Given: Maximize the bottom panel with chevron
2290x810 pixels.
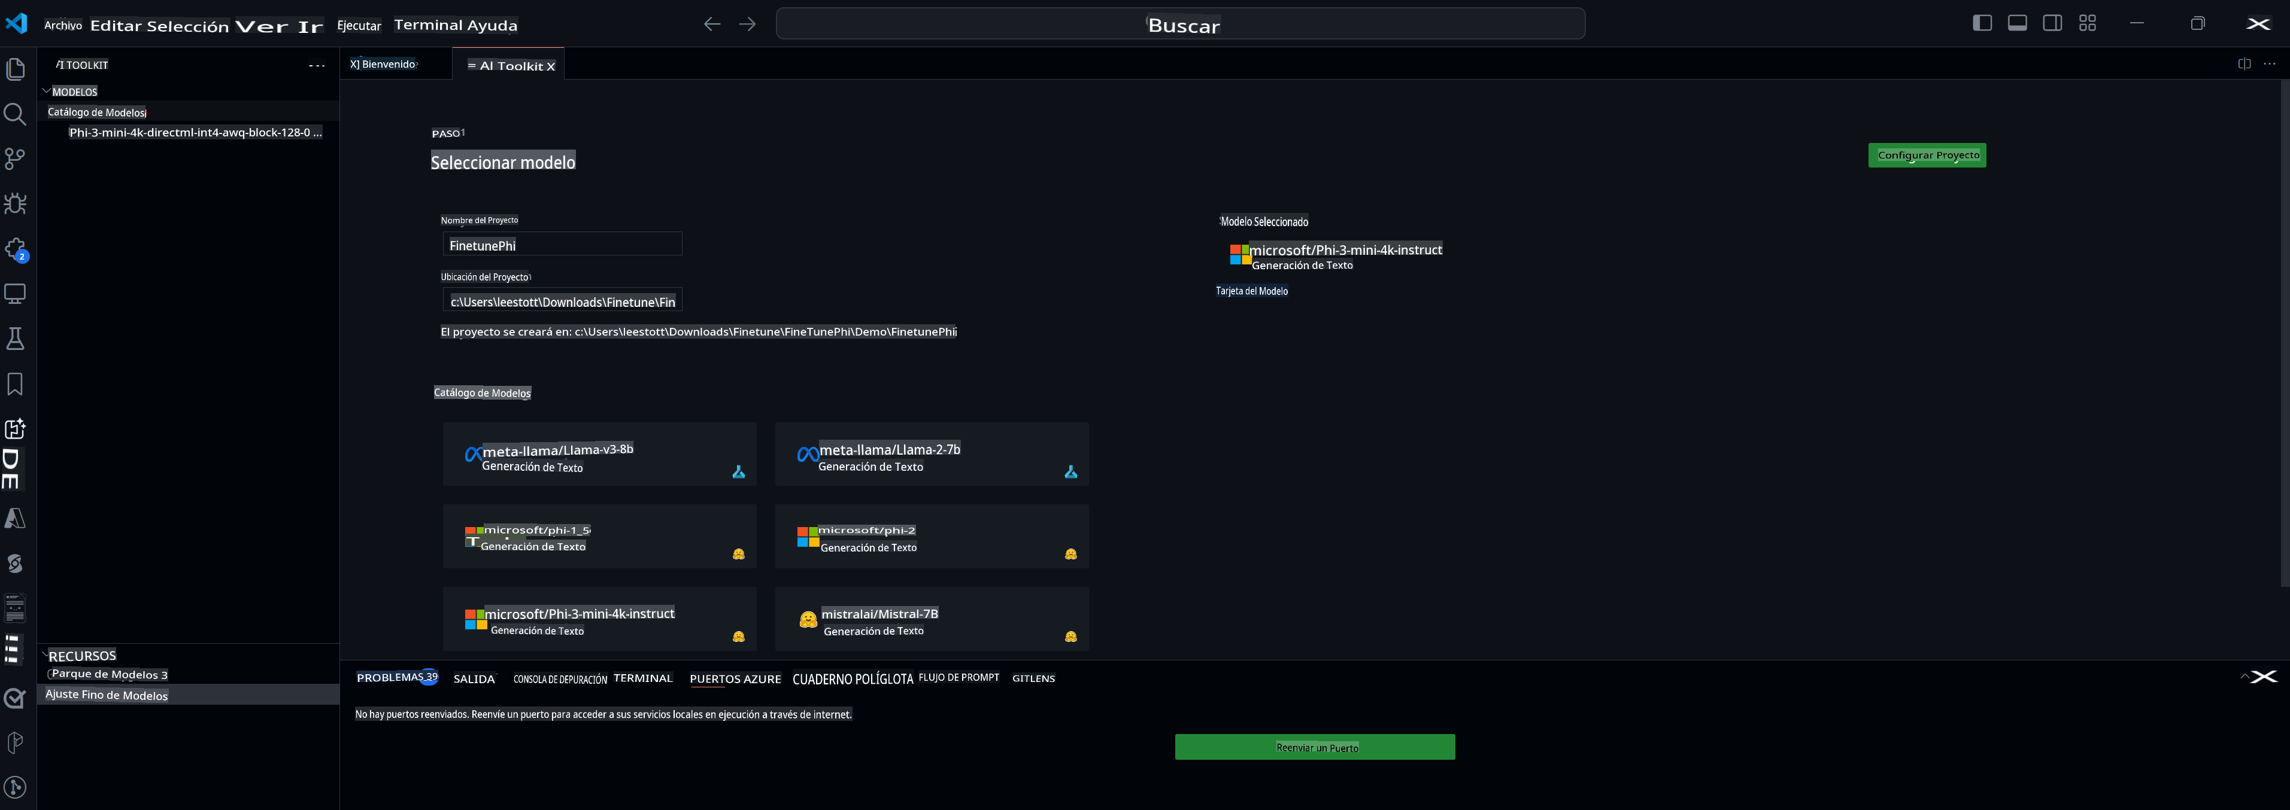Looking at the screenshot, I should pos(2244,677).
